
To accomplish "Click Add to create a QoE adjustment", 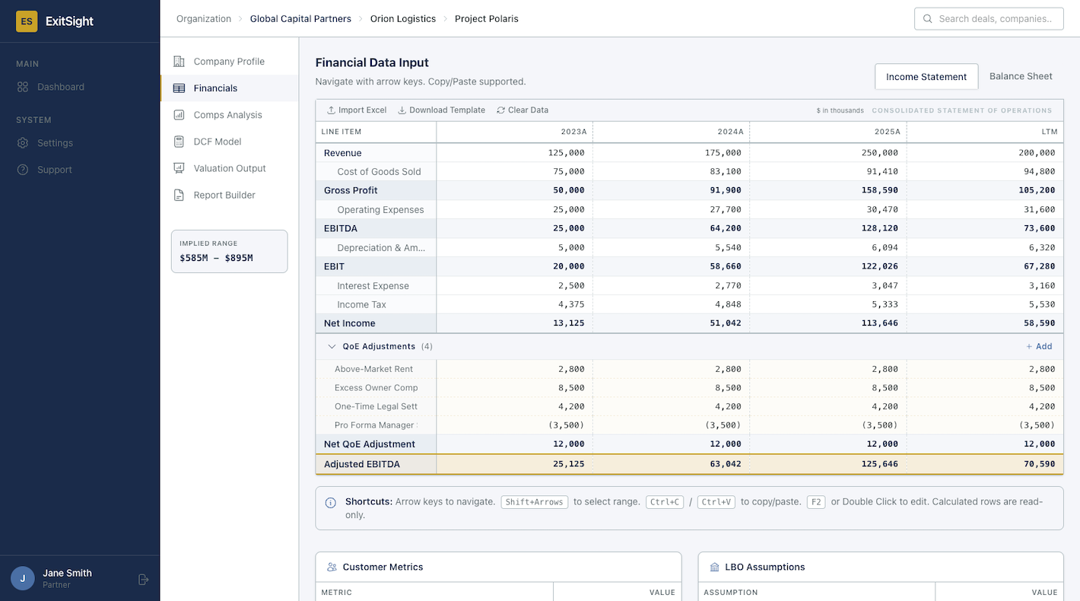I will (1039, 346).
